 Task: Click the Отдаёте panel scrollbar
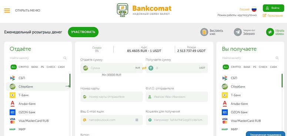70,80
